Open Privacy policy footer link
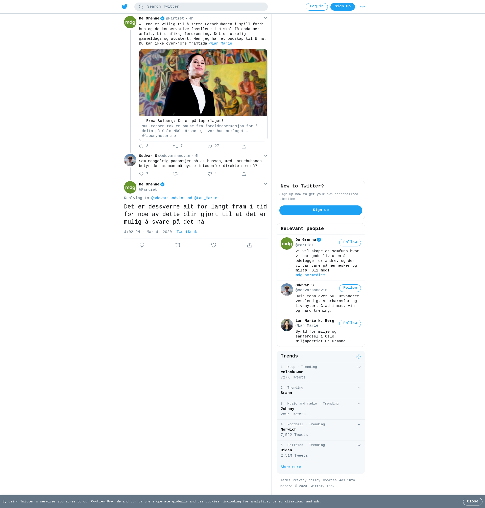 click(x=306, y=480)
